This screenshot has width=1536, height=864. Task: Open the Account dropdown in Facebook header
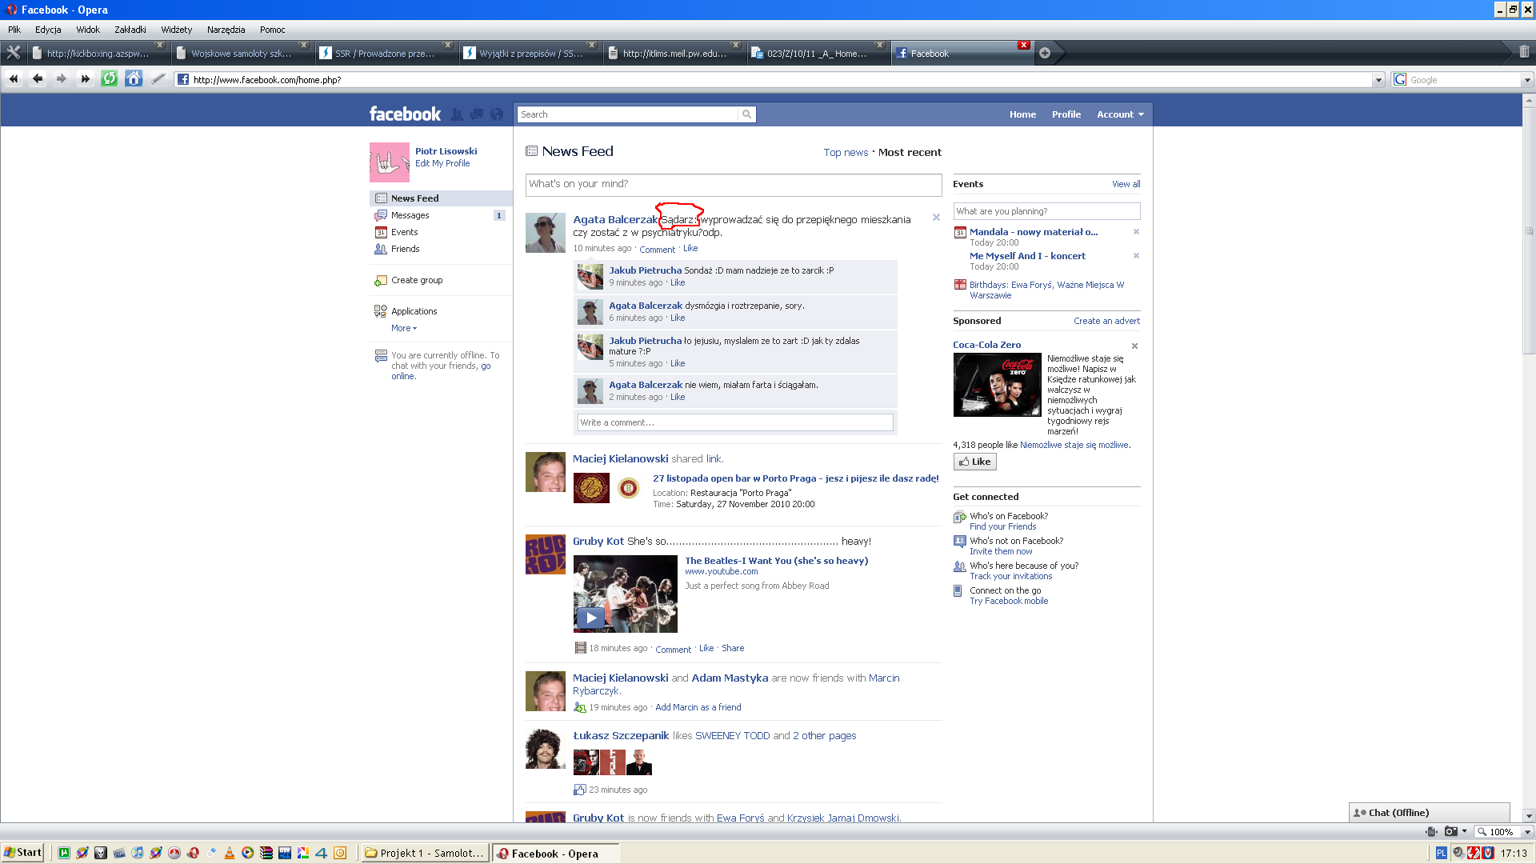click(x=1120, y=114)
